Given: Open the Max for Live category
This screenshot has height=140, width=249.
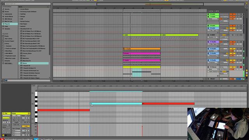Looking at the screenshot, I should tap(8, 21).
